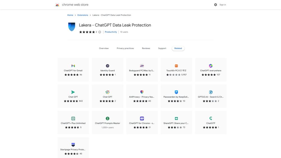
Task: Click the Passwarden by KeepSolid icon
Action: tap(176, 92)
